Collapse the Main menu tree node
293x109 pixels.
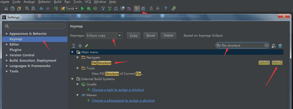(72, 52)
